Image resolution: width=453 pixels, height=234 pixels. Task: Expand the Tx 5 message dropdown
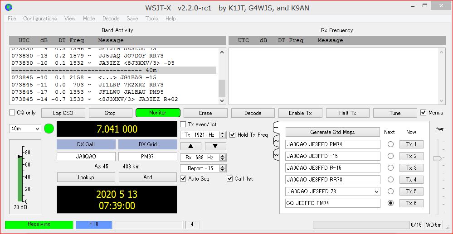[376, 191]
